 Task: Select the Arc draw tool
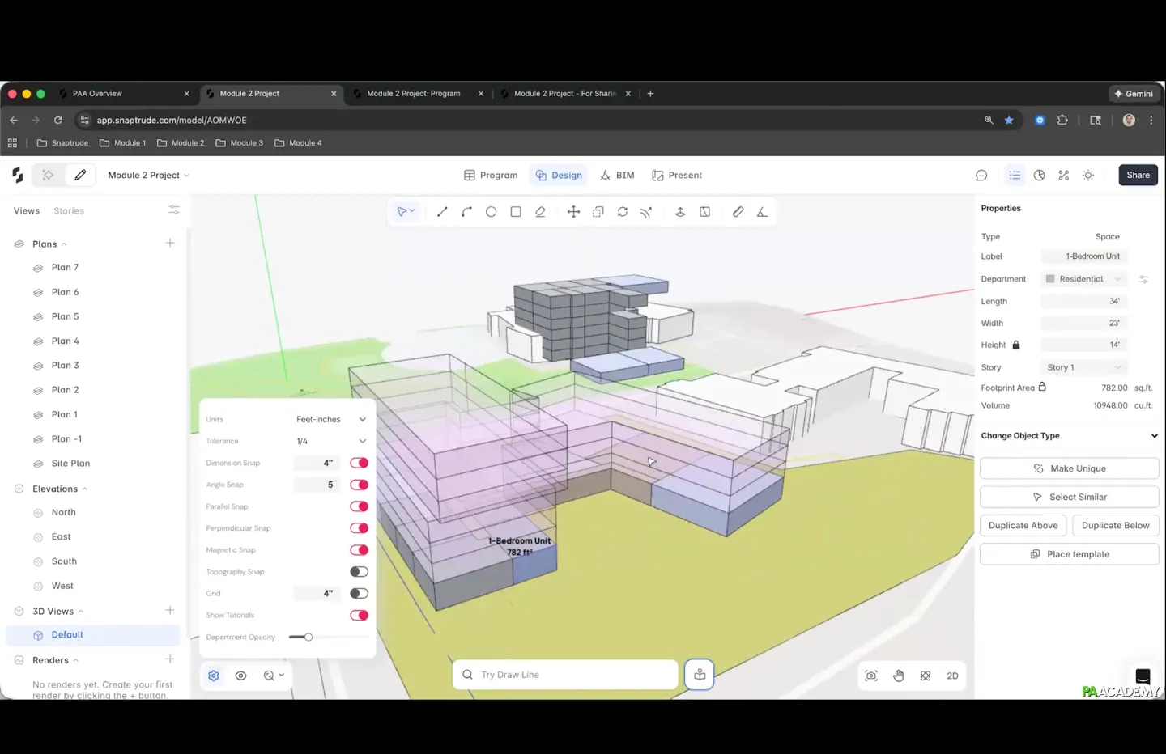(466, 212)
